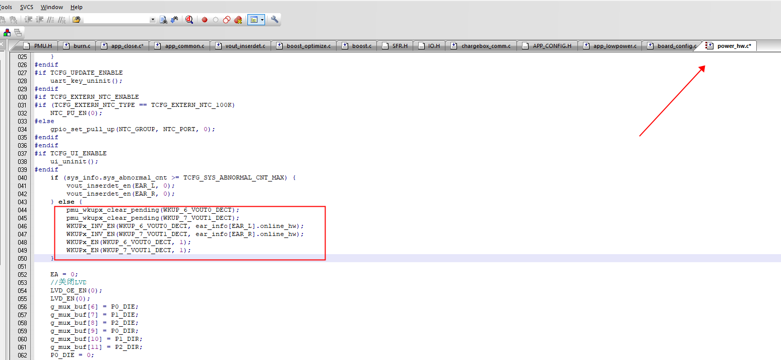Switch to the burn.c tab
The width and height of the screenshot is (781, 360).
(x=77, y=46)
